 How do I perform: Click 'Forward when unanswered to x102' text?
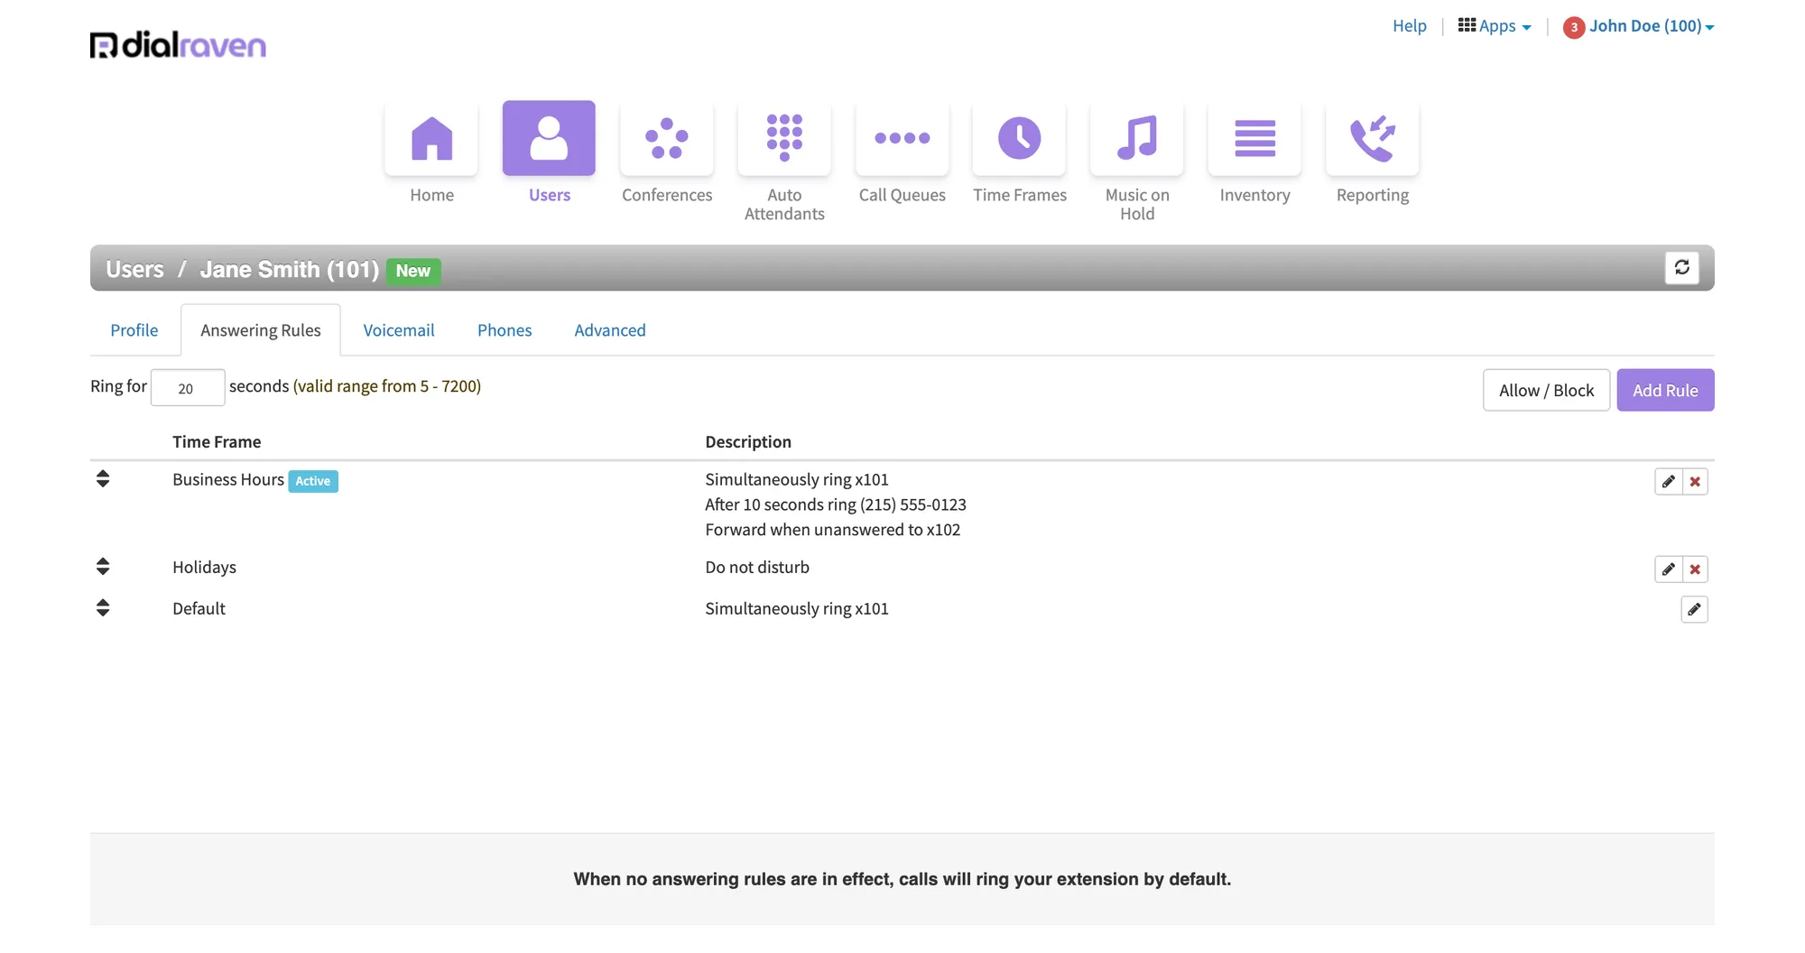pyautogui.click(x=833, y=530)
